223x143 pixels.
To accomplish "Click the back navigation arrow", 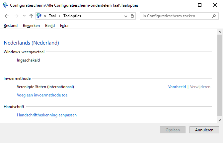I will point(7,16).
